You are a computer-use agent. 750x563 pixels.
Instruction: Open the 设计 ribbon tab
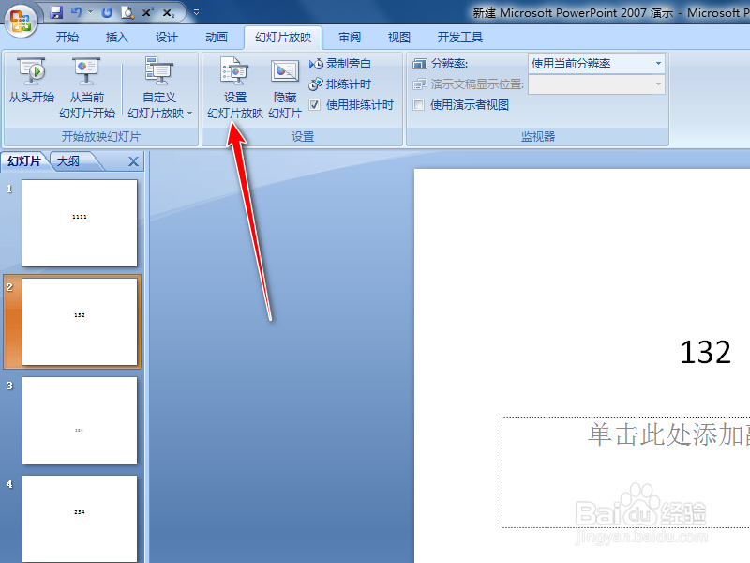click(x=167, y=38)
